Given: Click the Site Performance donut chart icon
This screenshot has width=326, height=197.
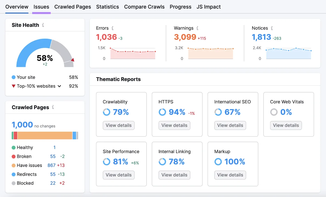Looking at the screenshot, I should click(x=106, y=162).
